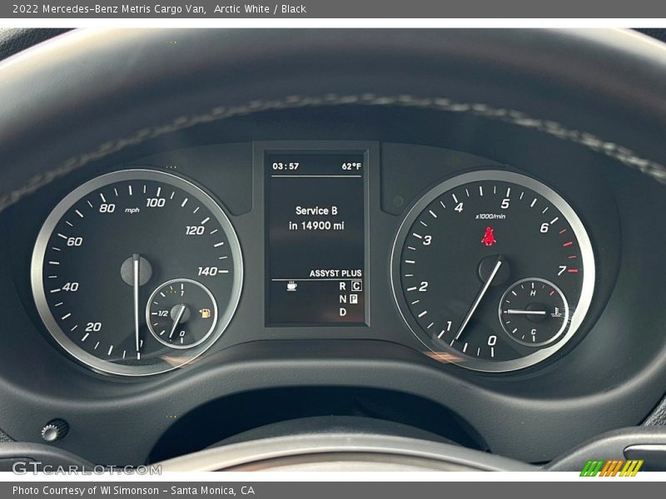Click the 60 mark on speedometer
666x499 pixels.
coord(75,241)
